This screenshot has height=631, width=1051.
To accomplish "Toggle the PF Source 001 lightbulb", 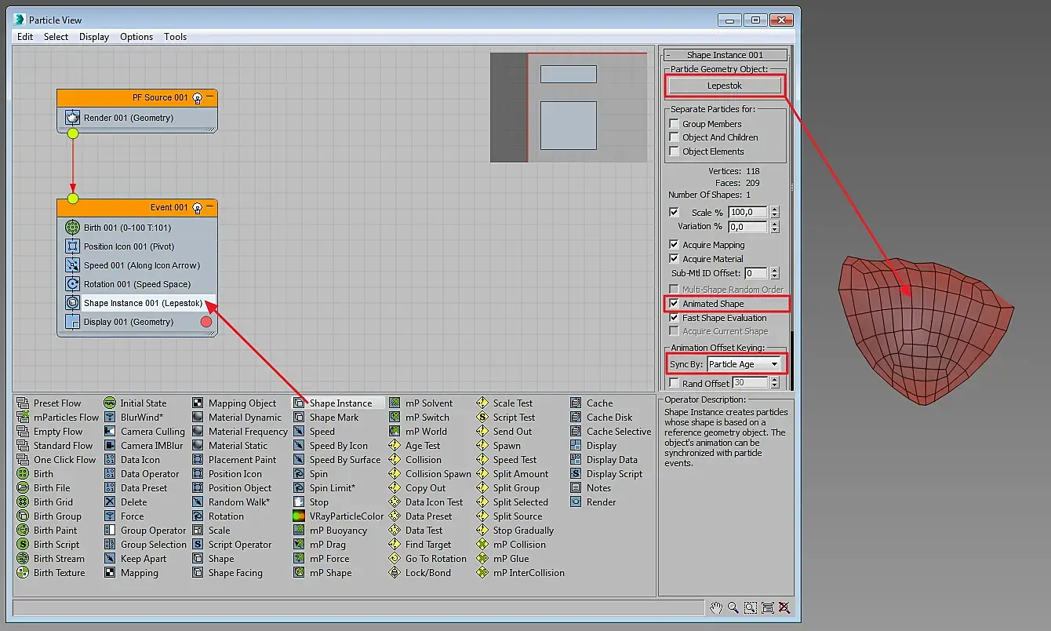I will coord(198,98).
